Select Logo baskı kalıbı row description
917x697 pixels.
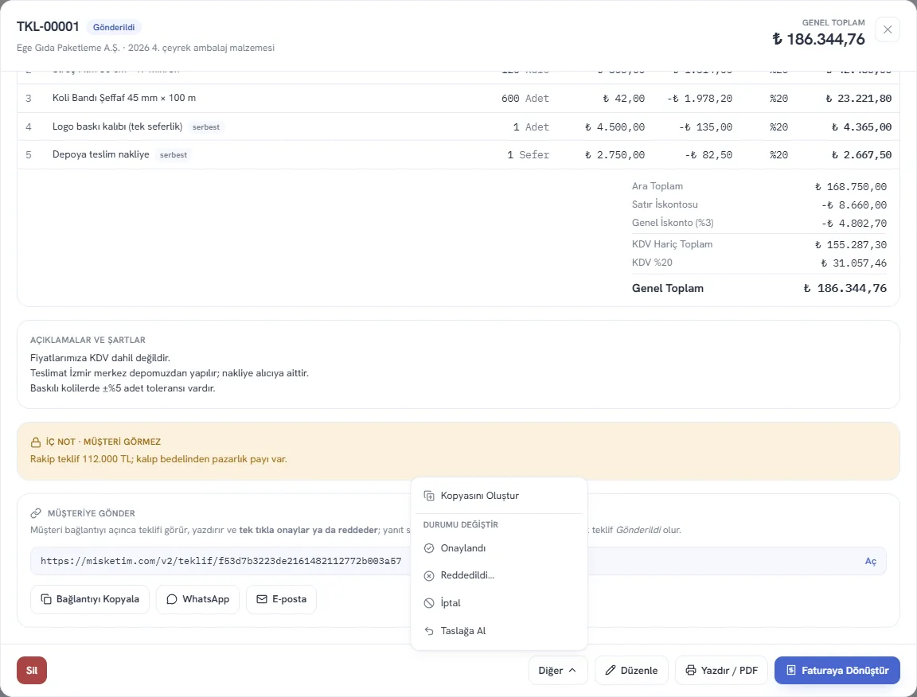117,127
